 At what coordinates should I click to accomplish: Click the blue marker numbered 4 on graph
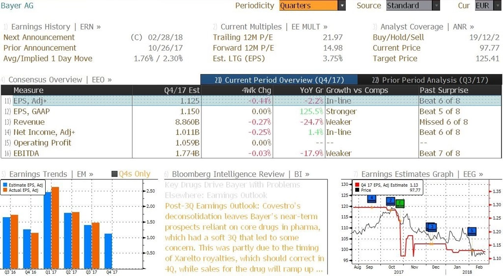tap(371, 199)
